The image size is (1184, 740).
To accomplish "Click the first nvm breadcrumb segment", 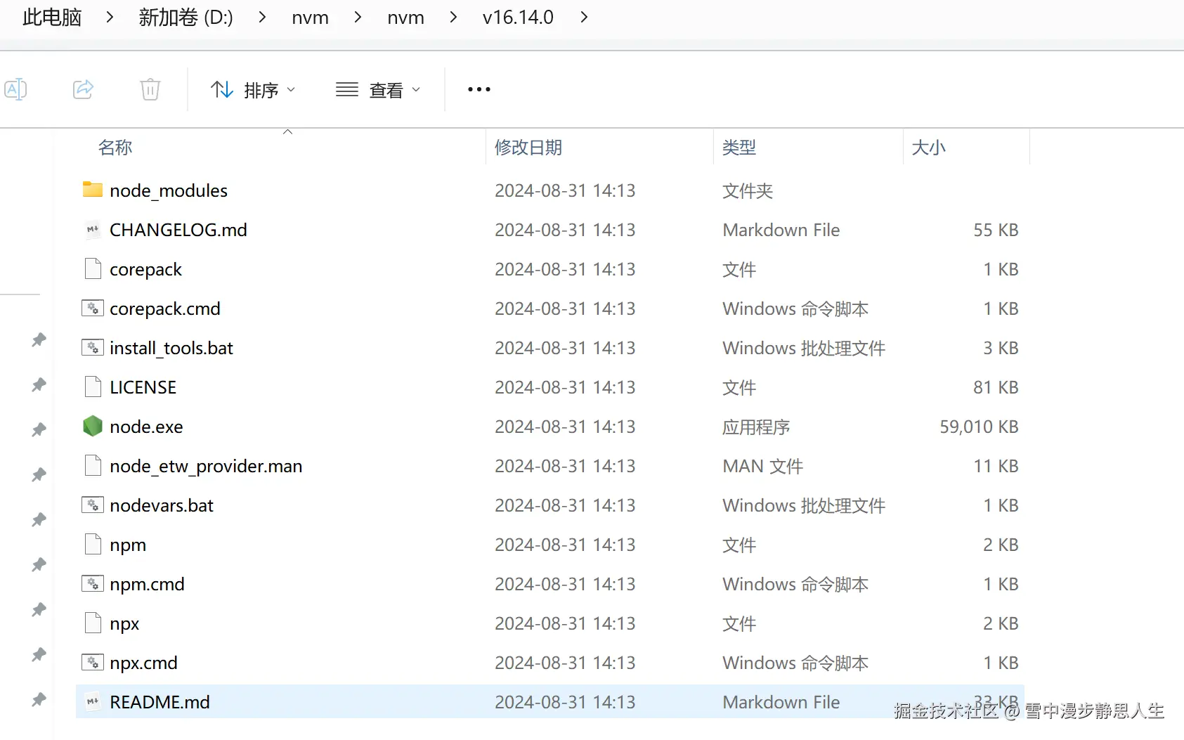I will point(311,17).
